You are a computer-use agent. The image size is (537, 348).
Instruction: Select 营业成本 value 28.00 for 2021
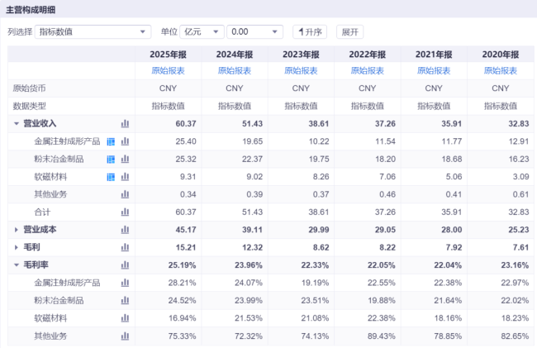click(452, 230)
